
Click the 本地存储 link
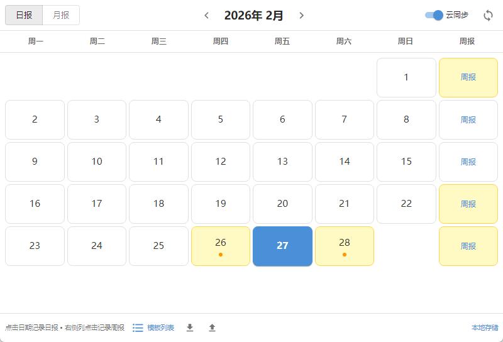click(x=485, y=328)
